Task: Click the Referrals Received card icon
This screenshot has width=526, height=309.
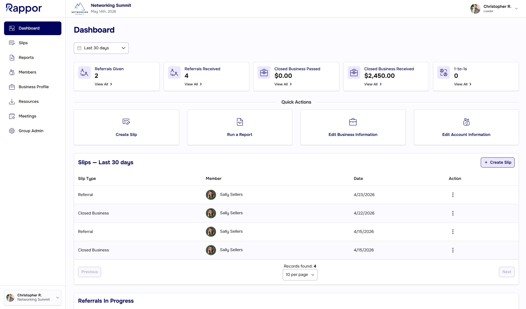Action: tap(174, 73)
